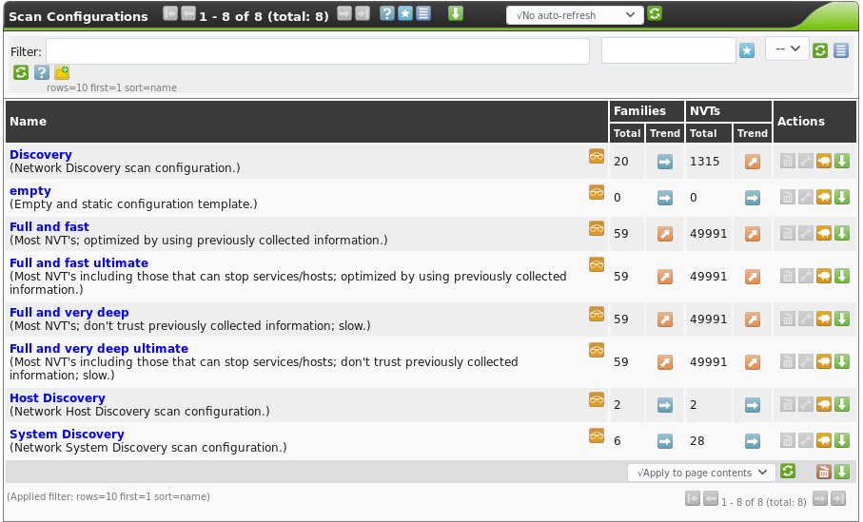Screen dimensions: 863x522
Task: Focus the filter name input box
Action: [x=668, y=50]
